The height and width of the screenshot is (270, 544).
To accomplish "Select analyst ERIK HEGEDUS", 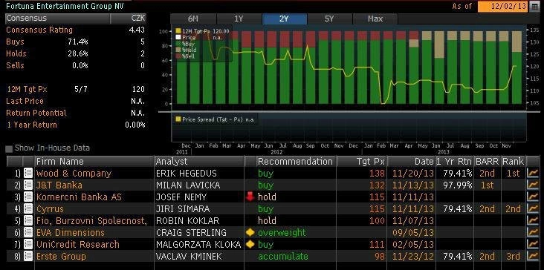I will [x=187, y=174].
